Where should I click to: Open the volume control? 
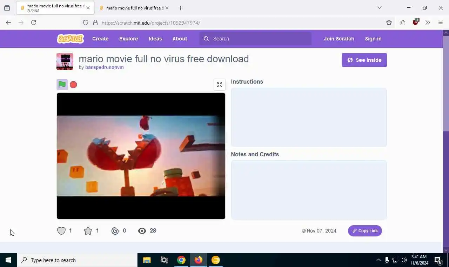404,260
